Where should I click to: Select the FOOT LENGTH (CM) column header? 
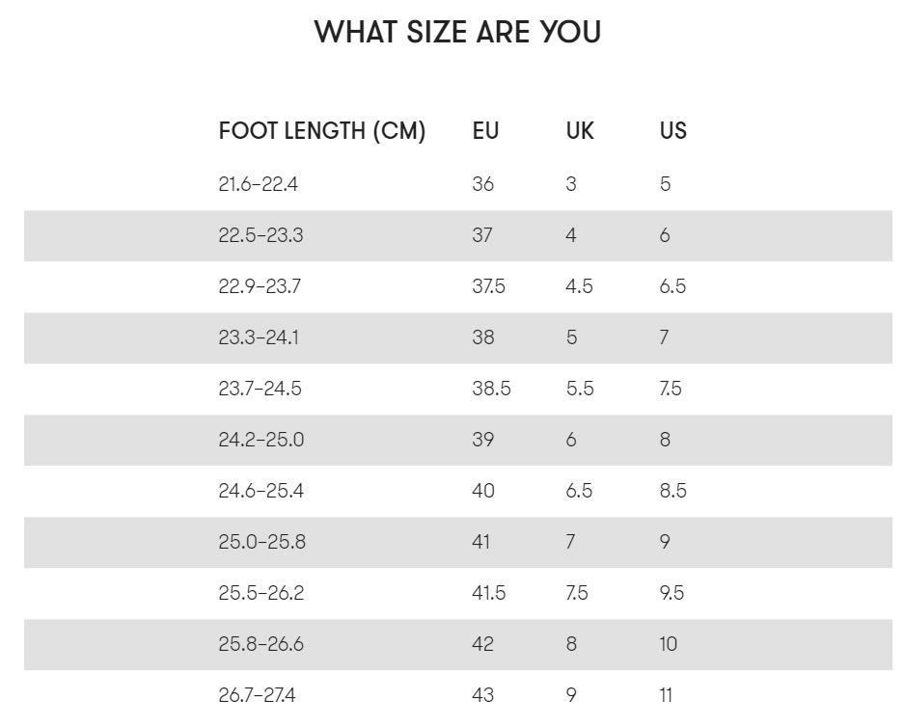pos(321,131)
